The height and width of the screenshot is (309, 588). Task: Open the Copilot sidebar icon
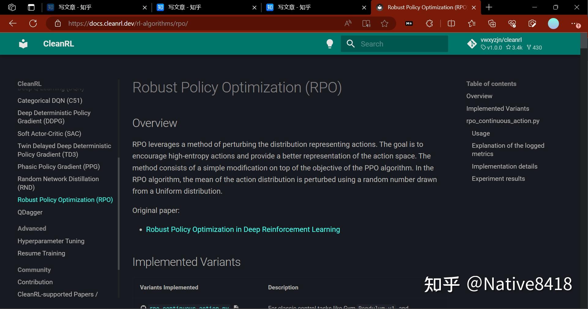coord(532,24)
